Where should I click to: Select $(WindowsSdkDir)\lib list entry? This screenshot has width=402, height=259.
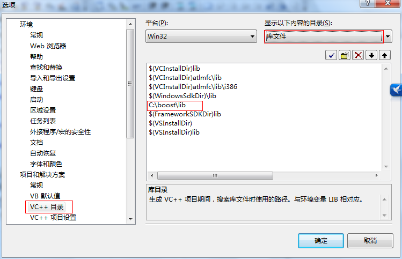coord(182,96)
